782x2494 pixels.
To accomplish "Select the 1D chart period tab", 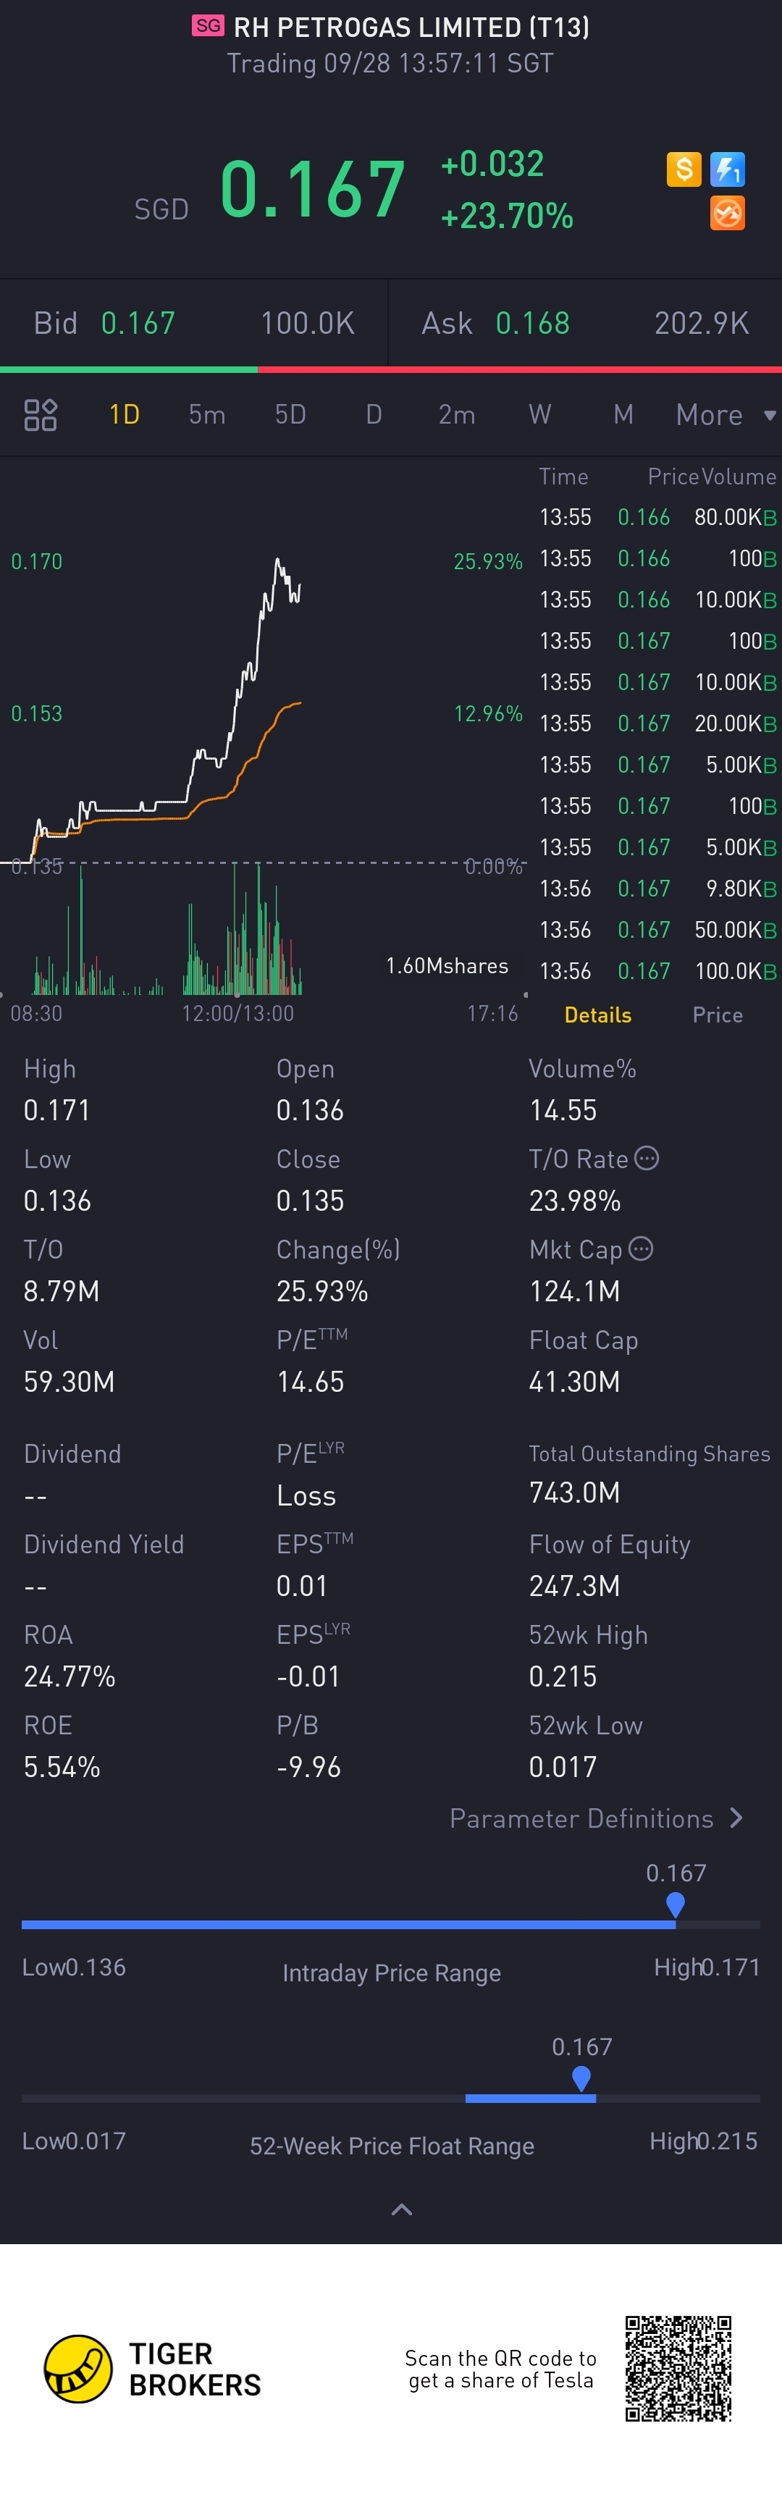I will 124,414.
